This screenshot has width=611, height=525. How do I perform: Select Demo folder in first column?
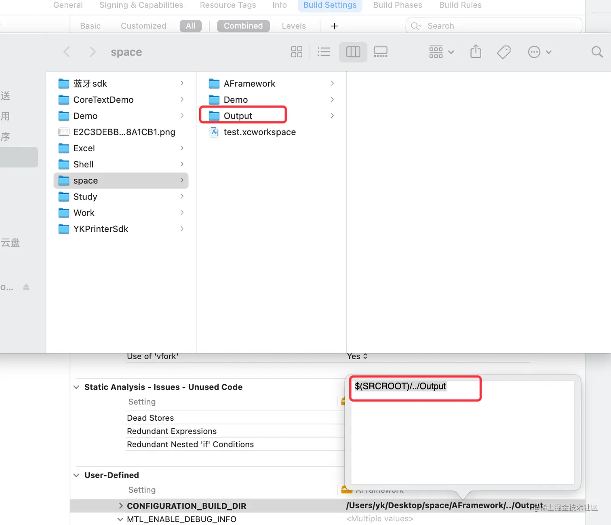121,116
